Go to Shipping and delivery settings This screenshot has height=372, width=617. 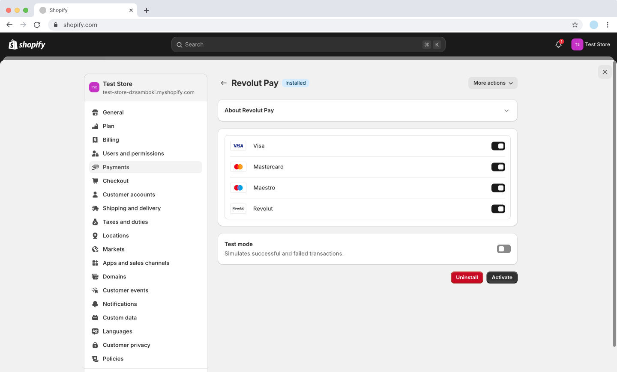coord(146,208)
